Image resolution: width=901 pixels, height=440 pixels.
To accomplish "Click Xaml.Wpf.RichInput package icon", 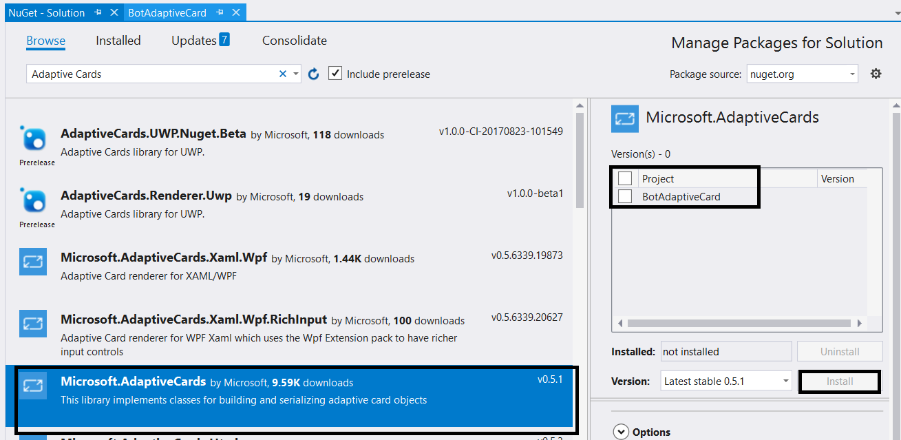I will tap(33, 324).
